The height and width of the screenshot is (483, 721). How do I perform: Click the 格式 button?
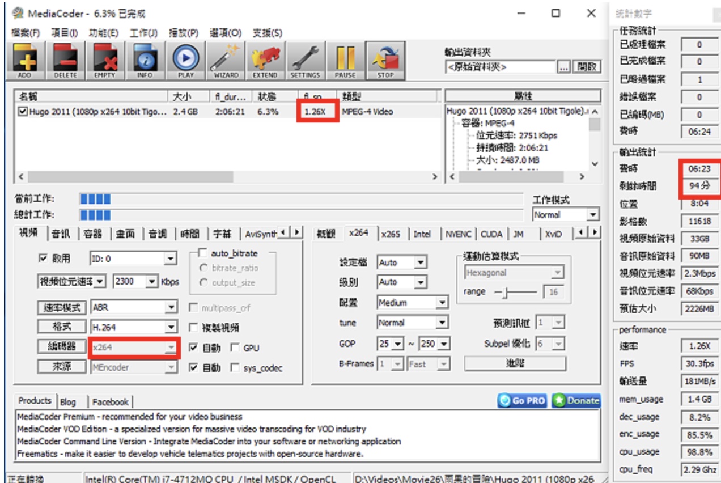(x=62, y=327)
